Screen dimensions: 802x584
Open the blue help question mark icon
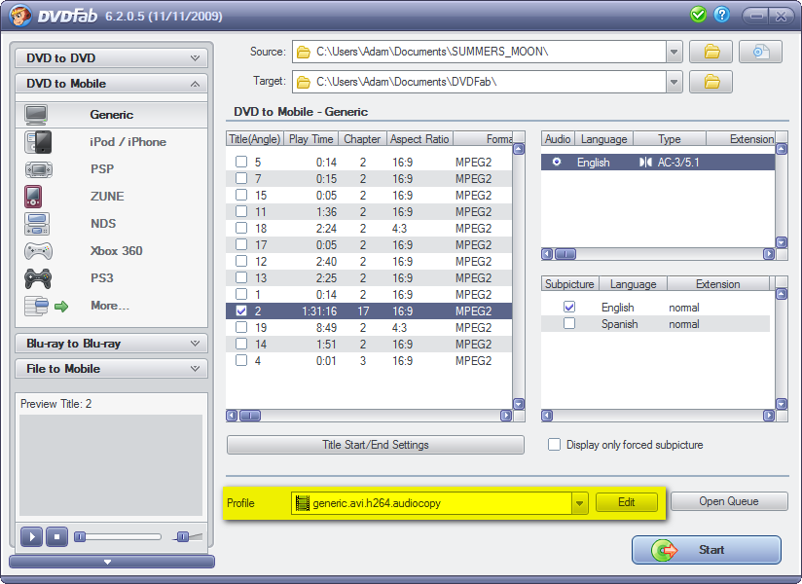click(721, 15)
